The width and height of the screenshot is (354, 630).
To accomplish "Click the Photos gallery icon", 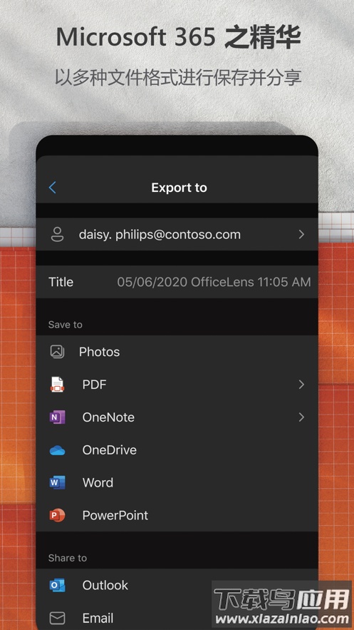I will pos(57,352).
